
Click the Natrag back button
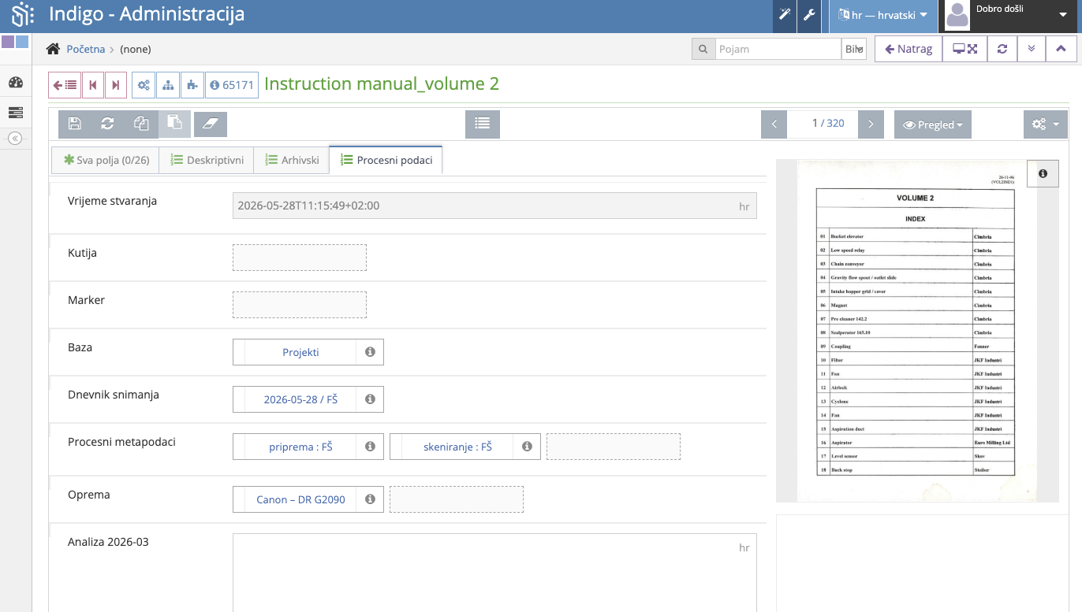tap(909, 49)
